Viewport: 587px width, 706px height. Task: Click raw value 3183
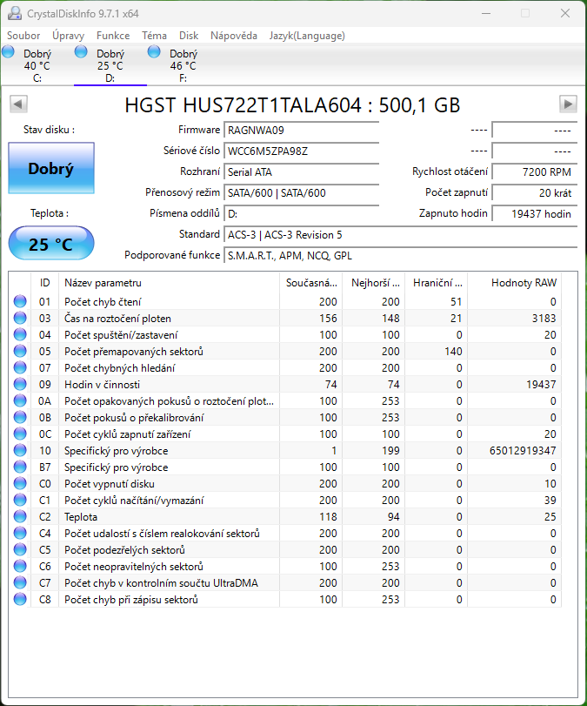point(544,319)
